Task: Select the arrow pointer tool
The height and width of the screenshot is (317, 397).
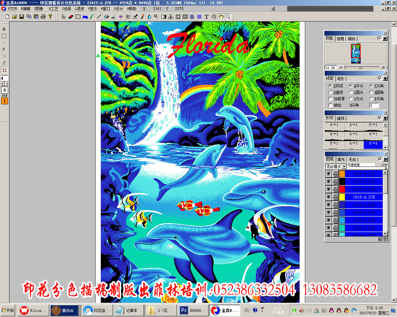Action: [64, 17]
